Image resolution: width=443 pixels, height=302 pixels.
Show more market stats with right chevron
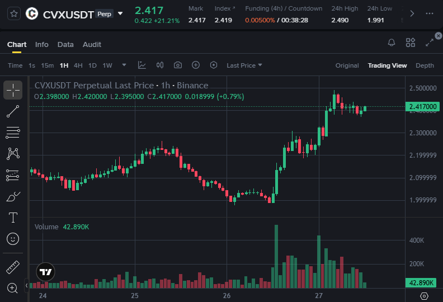tap(412, 13)
